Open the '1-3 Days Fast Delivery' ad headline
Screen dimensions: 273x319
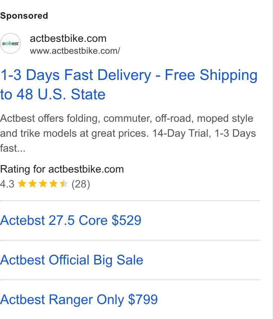click(x=129, y=75)
